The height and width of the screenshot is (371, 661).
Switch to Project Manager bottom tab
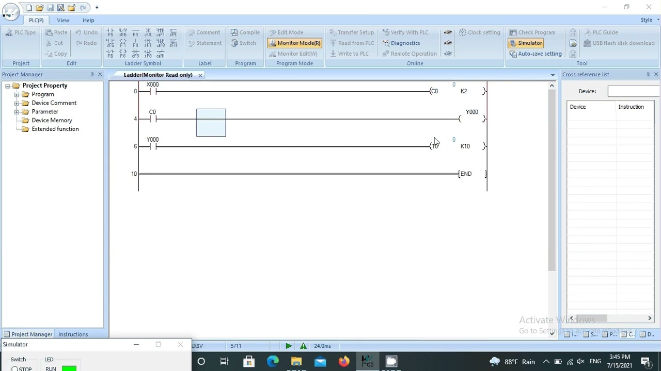pyautogui.click(x=28, y=334)
